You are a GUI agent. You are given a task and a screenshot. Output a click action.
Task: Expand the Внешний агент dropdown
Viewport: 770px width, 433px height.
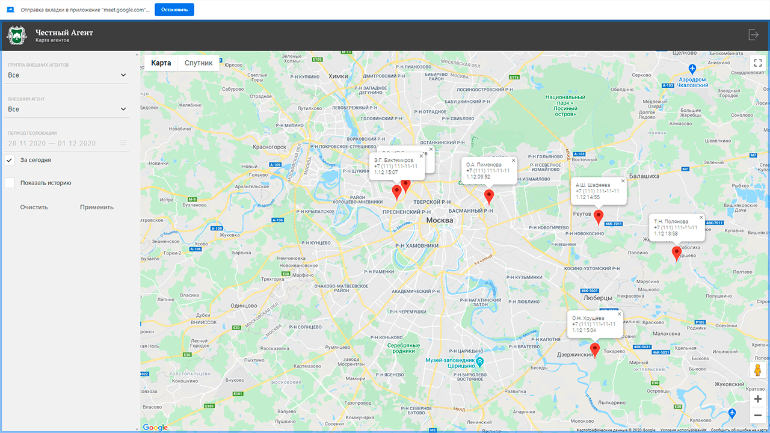67,109
